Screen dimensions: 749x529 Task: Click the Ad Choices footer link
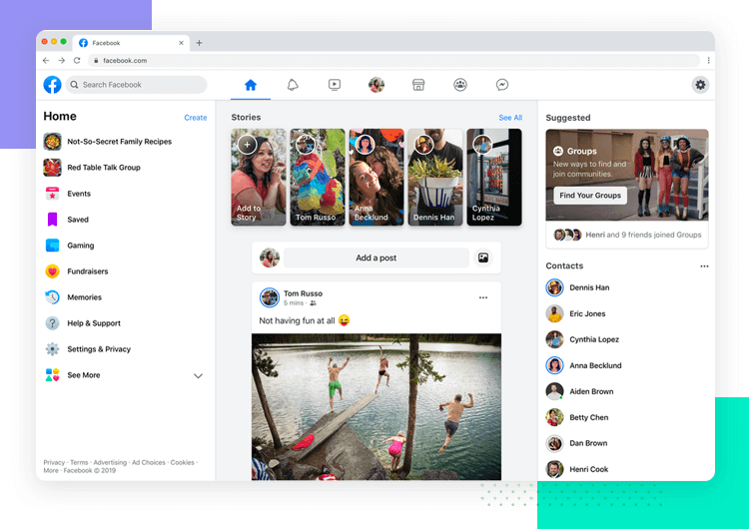coord(149,463)
